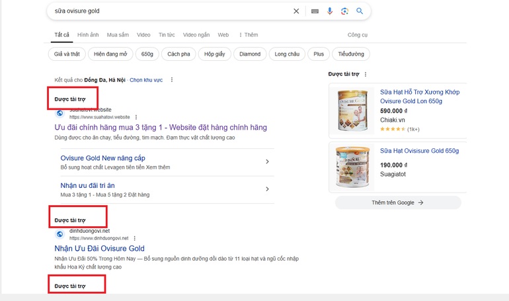The width and height of the screenshot is (509, 301).
Task: Open options dots beside 'Chọn khu vực'
Action: pos(172,80)
